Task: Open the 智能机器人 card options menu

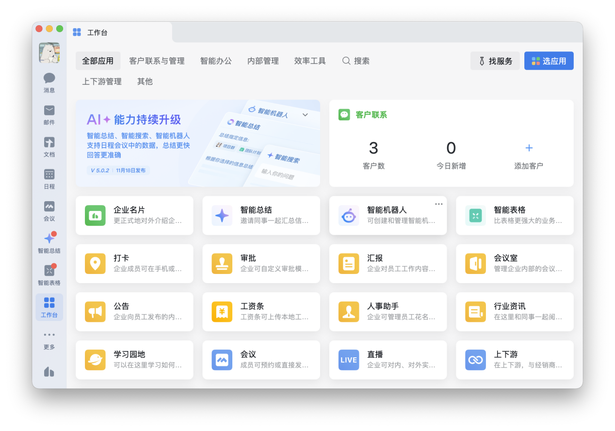Action: (x=438, y=203)
